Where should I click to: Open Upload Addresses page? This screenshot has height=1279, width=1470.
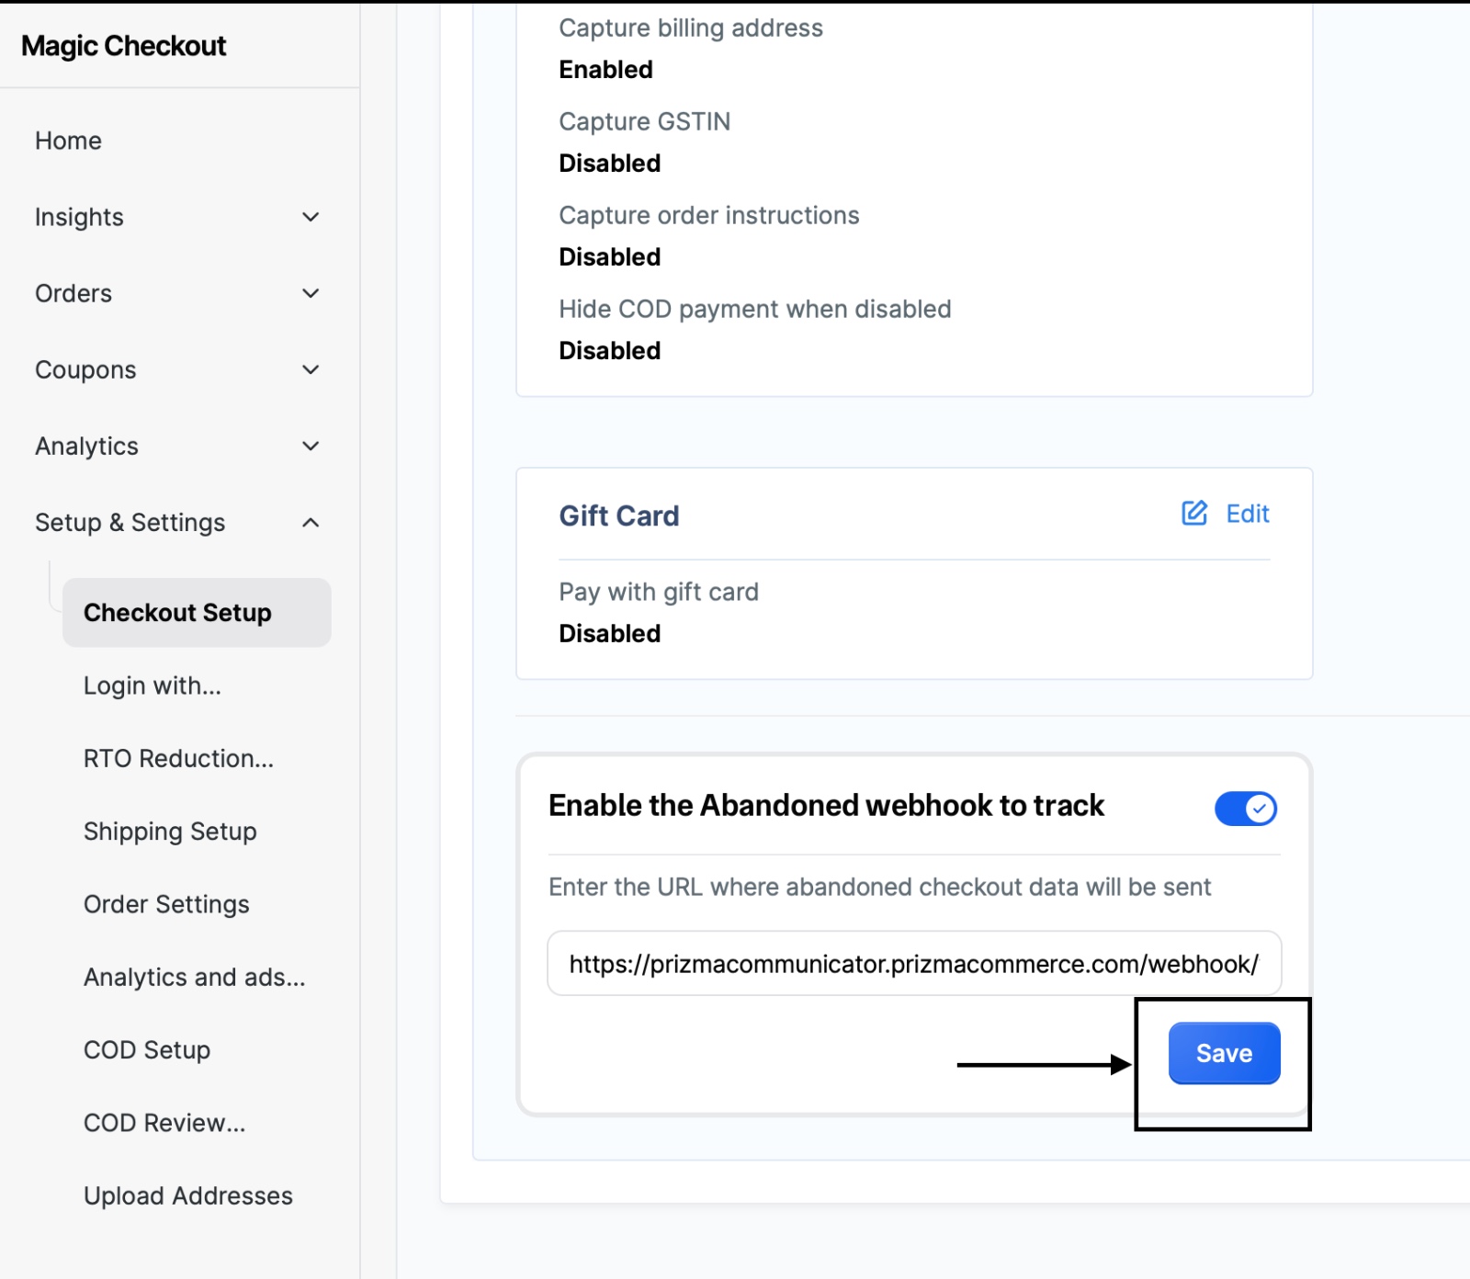(188, 1195)
